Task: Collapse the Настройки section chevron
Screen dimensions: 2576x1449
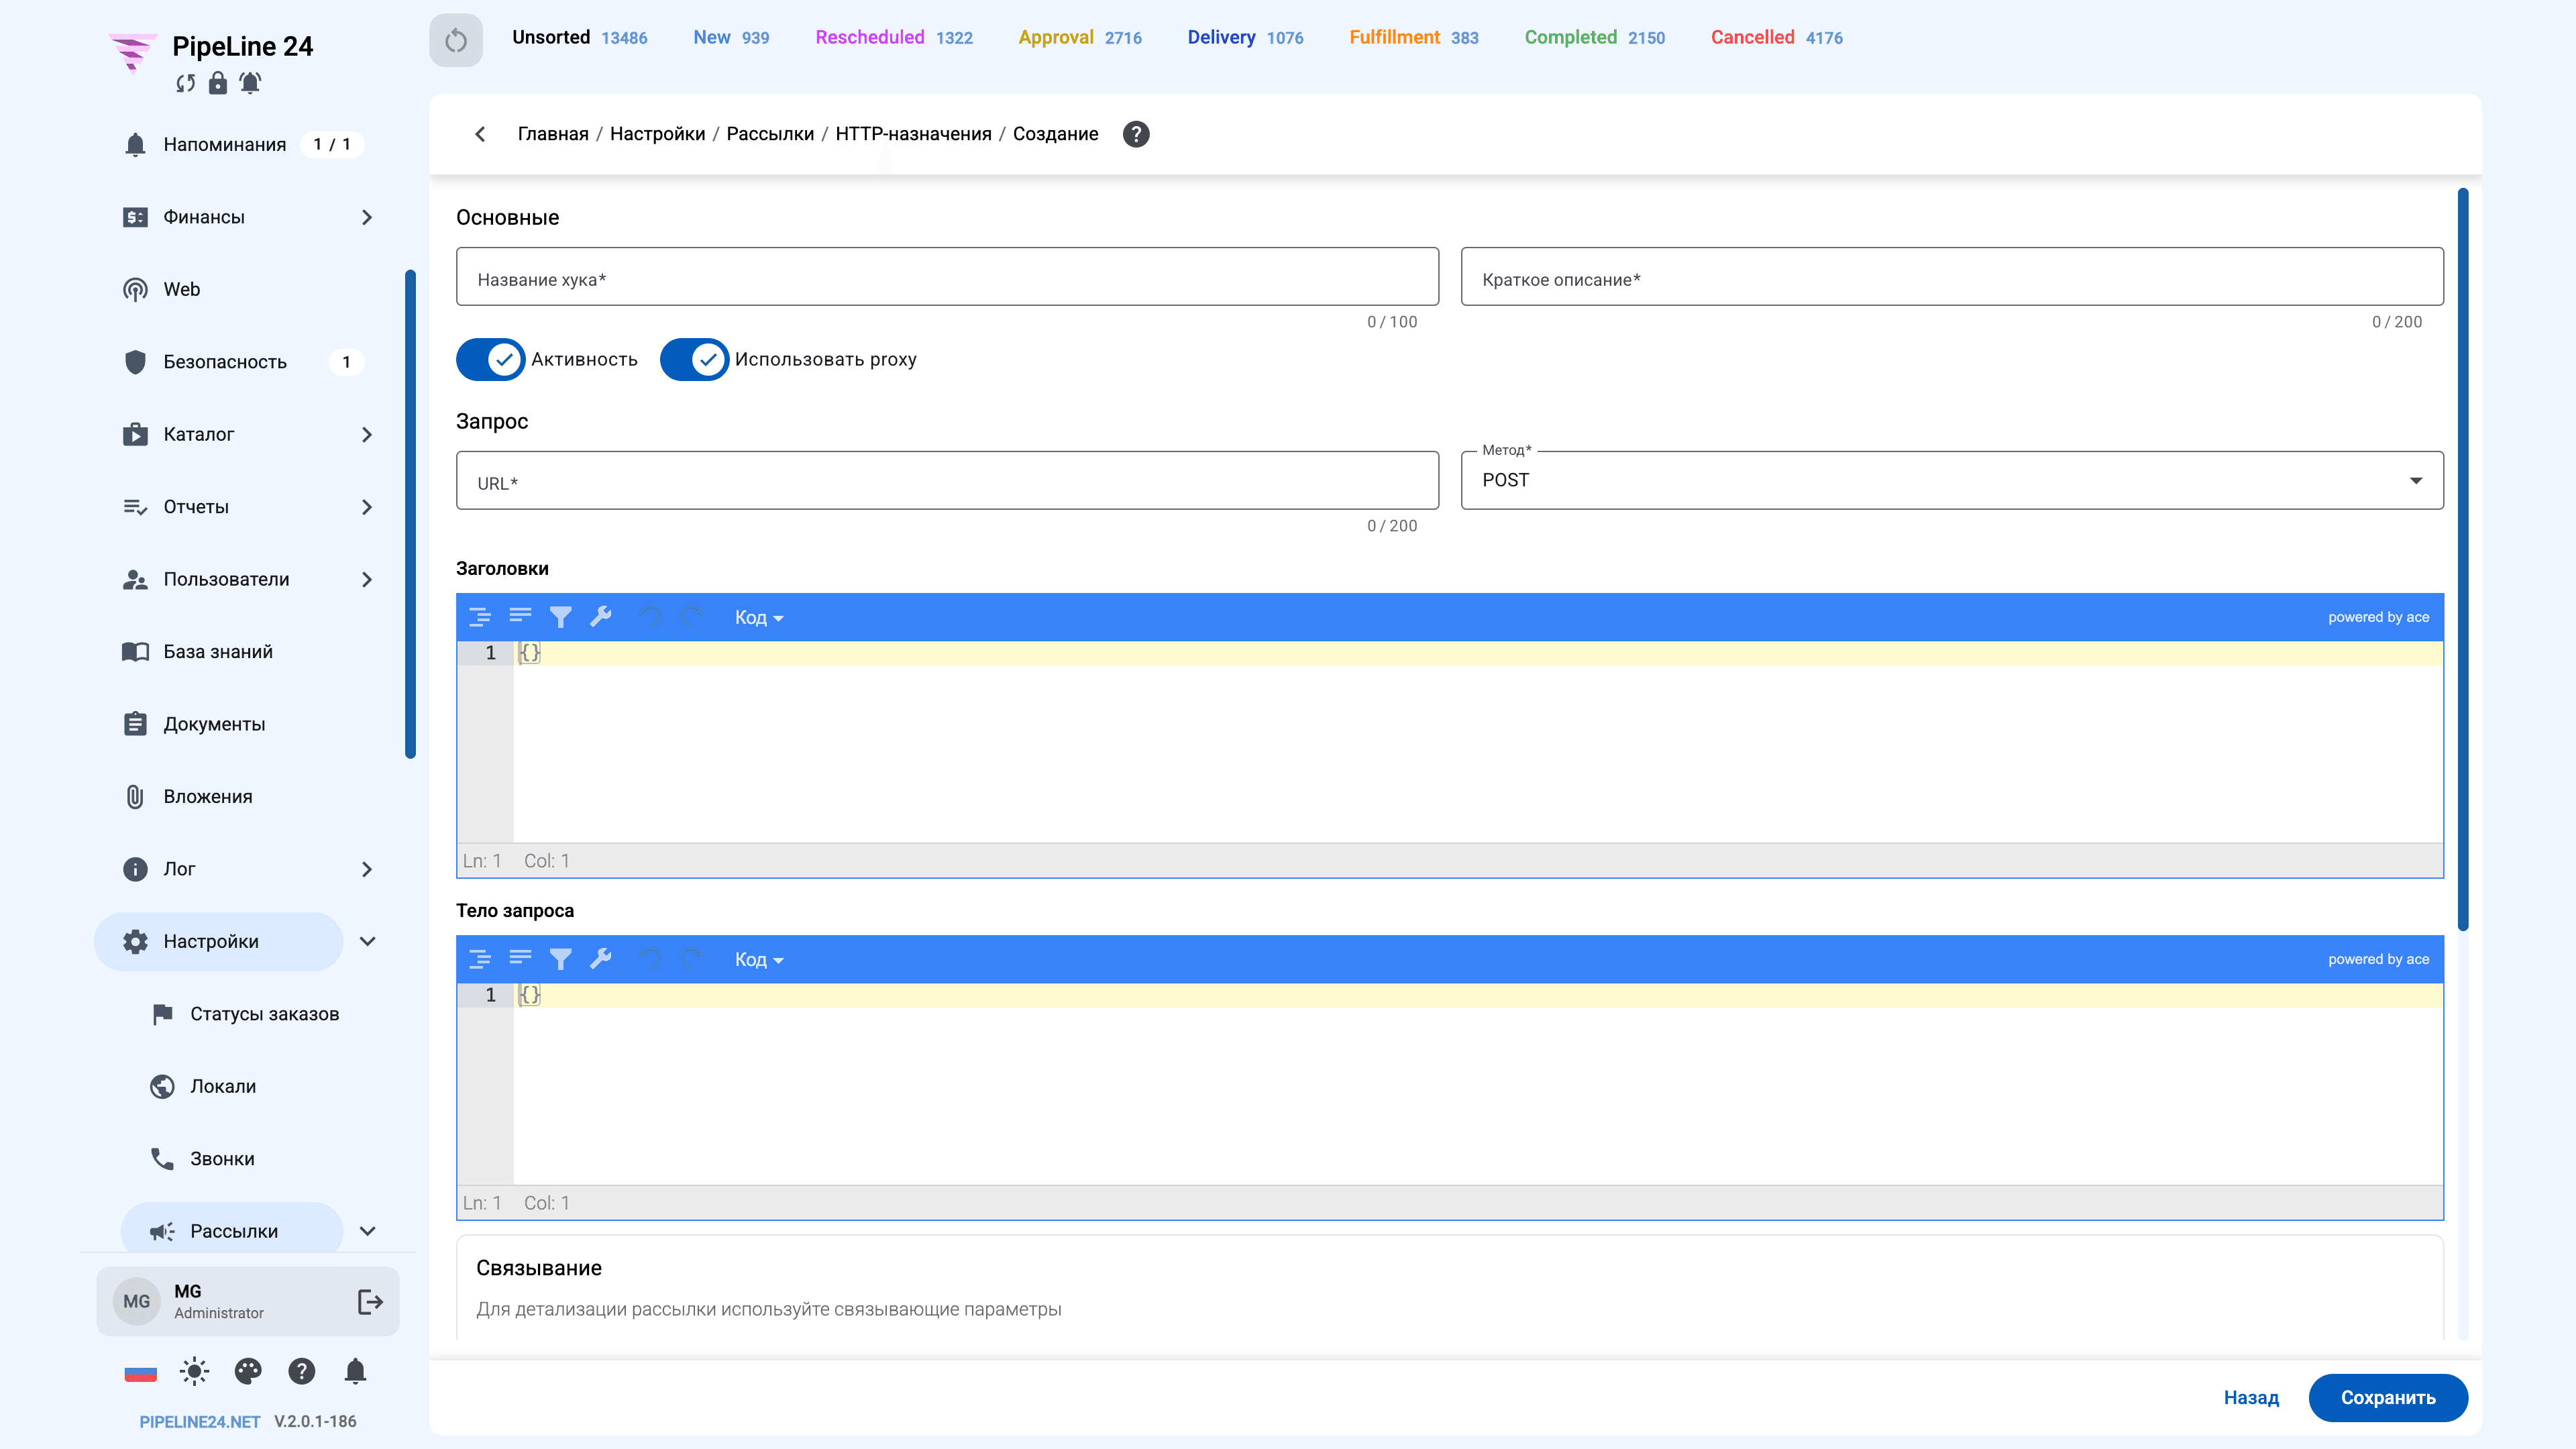Action: point(367,941)
